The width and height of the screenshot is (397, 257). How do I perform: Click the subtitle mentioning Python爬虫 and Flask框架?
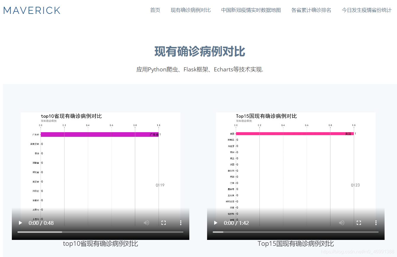click(200, 70)
